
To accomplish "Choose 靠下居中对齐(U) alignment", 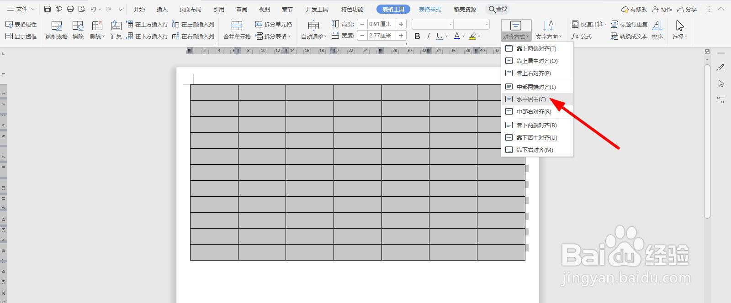I will click(x=537, y=137).
